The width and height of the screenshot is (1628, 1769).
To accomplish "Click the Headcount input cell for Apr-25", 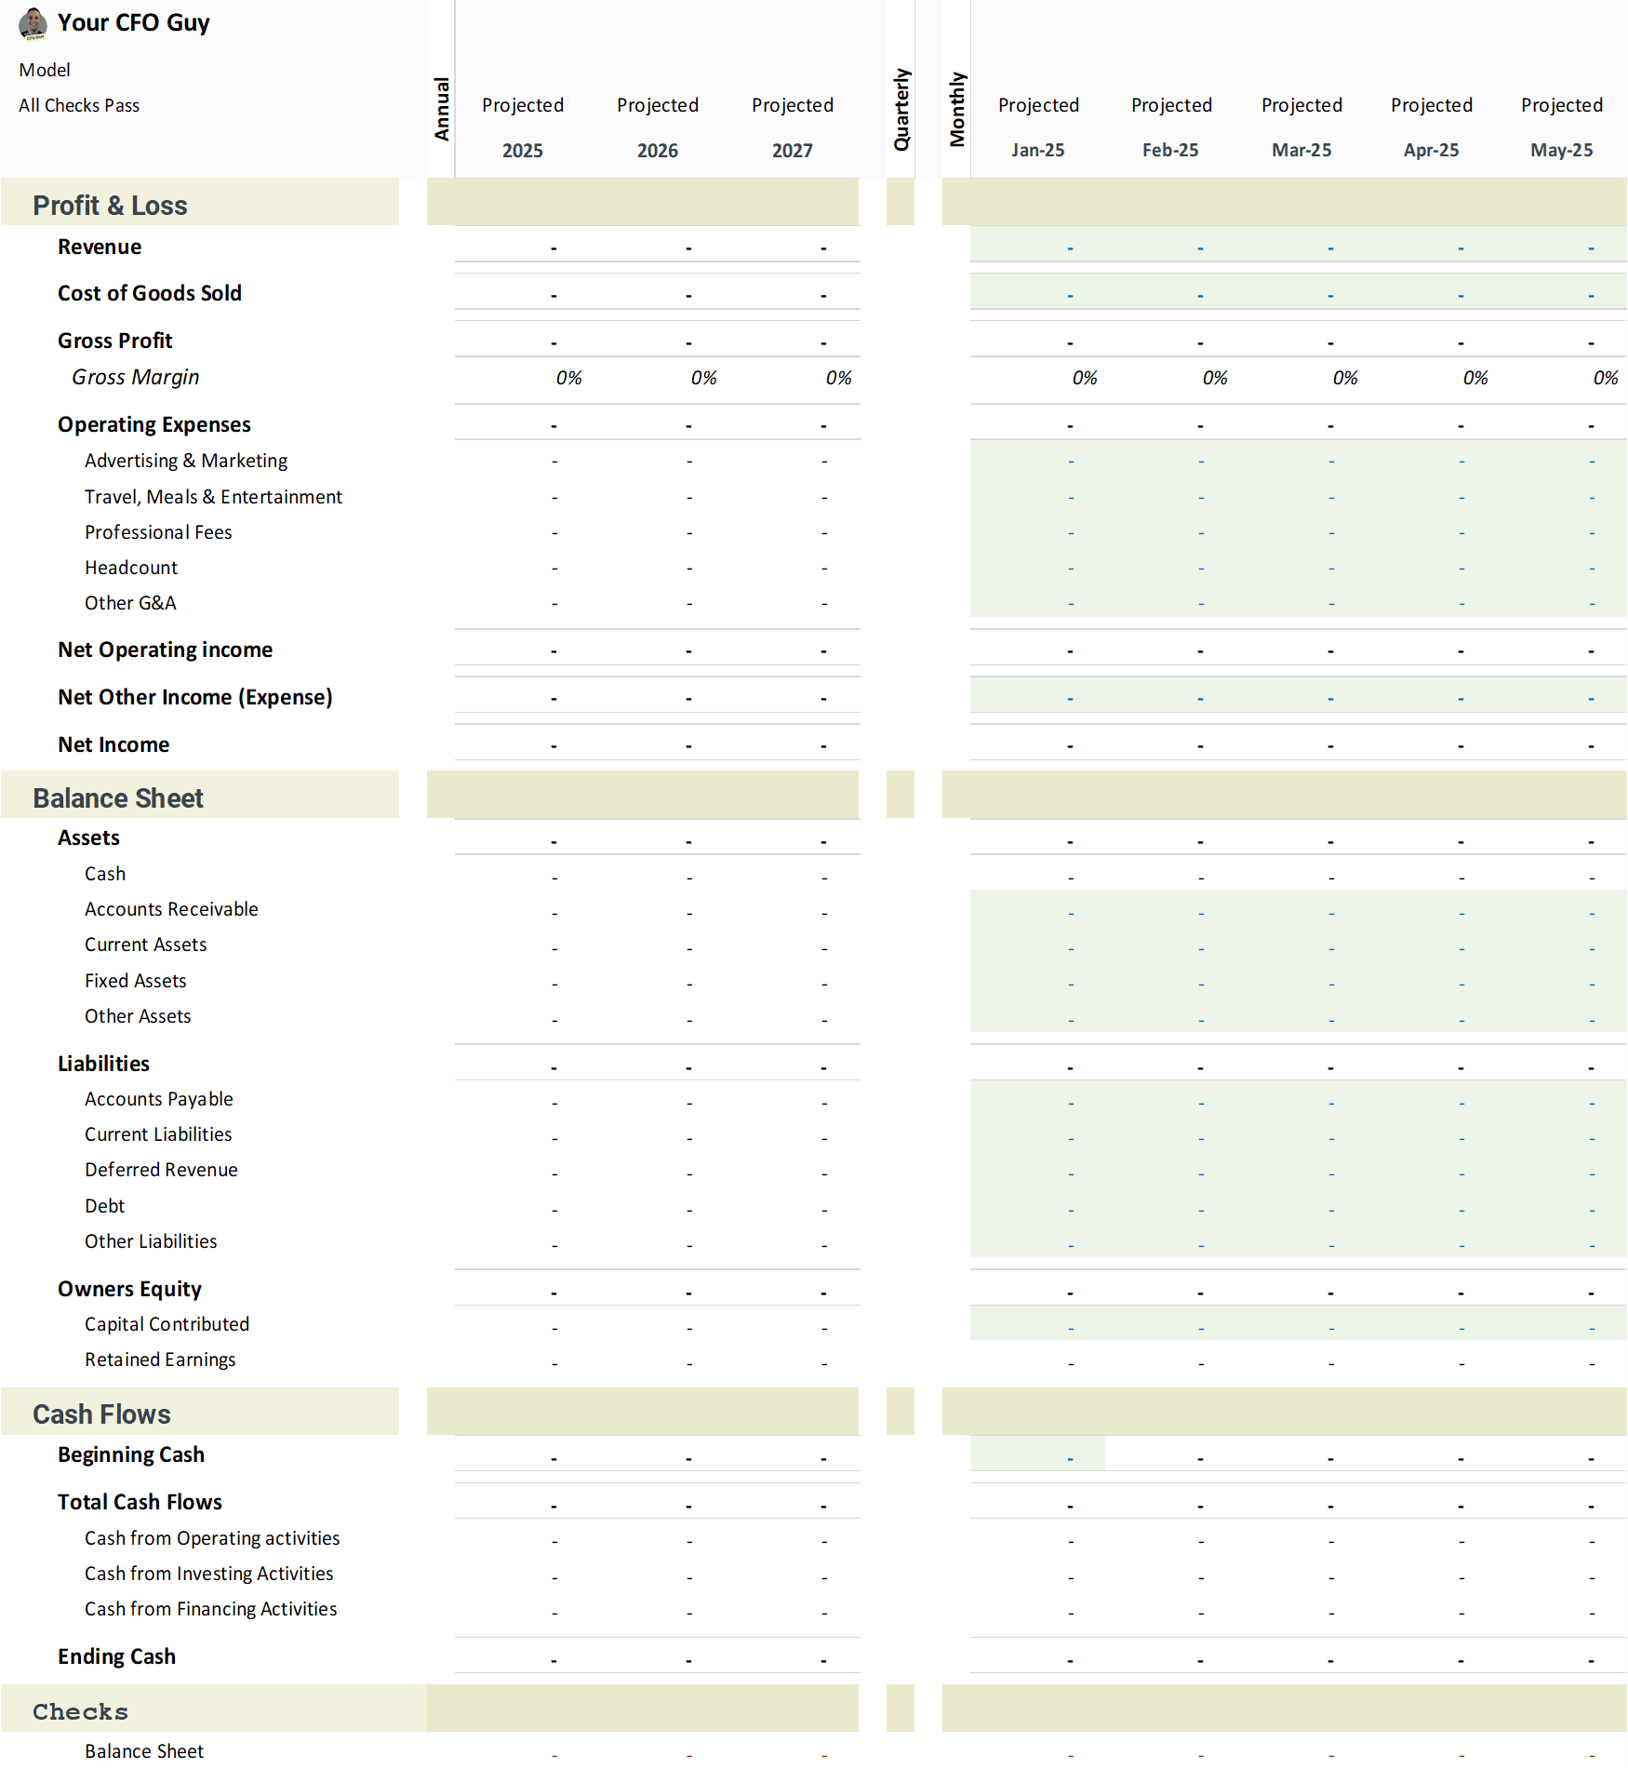I will point(1432,568).
